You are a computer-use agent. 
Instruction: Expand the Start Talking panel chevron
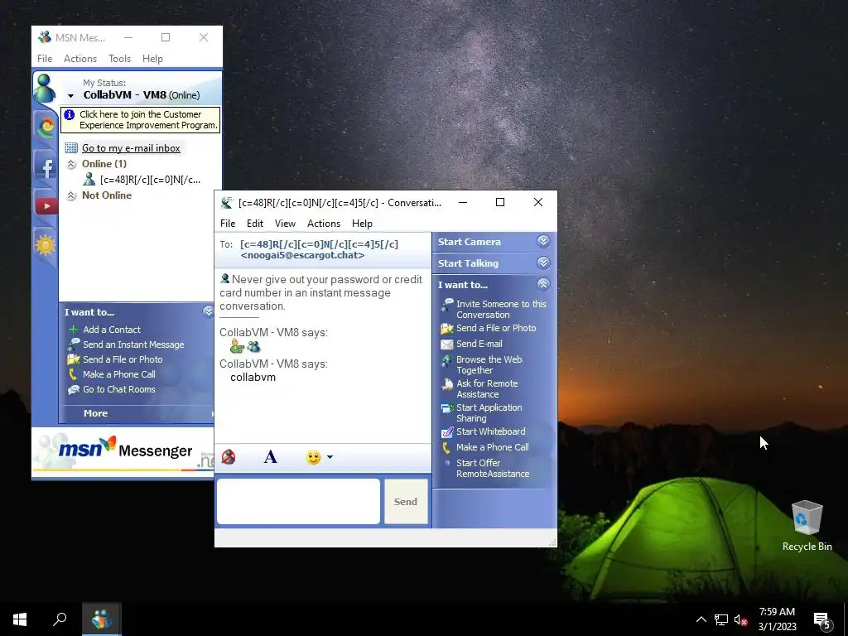click(x=543, y=263)
